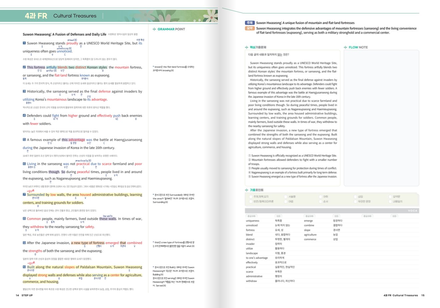Tick the 무관한 문장 checkbox
Image resolution: width=440 pixels, height=308 pixels.
355,201
